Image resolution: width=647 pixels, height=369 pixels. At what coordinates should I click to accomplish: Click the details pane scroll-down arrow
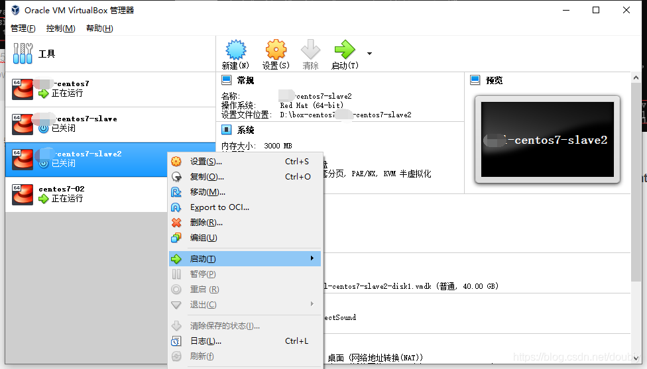point(636,358)
